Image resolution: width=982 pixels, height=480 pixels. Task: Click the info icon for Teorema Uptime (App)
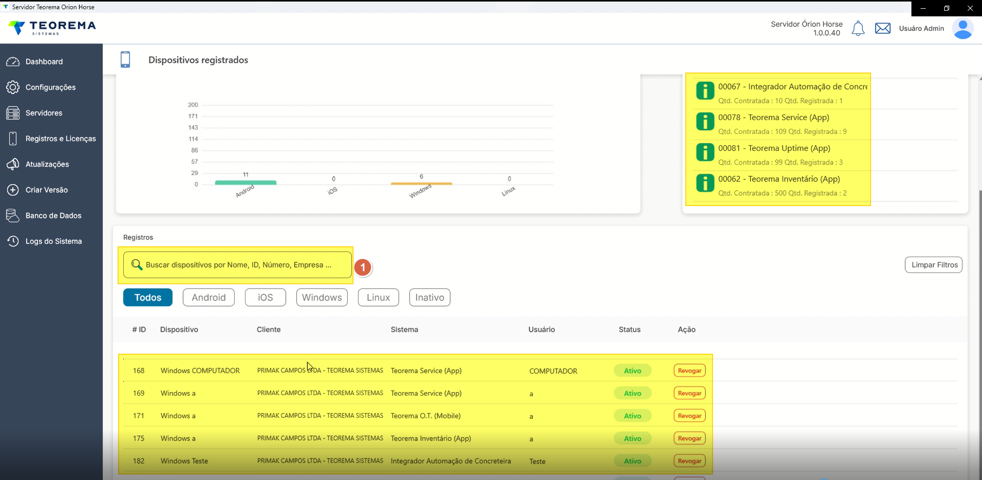[x=705, y=152]
